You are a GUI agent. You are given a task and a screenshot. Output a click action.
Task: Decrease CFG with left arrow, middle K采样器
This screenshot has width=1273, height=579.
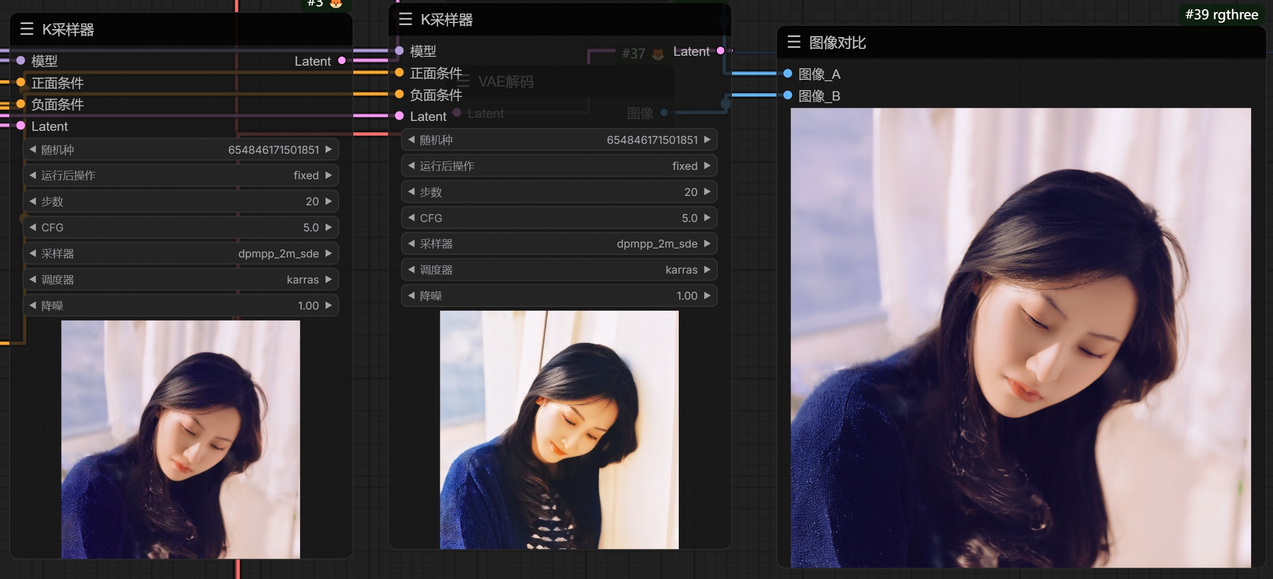coord(411,218)
